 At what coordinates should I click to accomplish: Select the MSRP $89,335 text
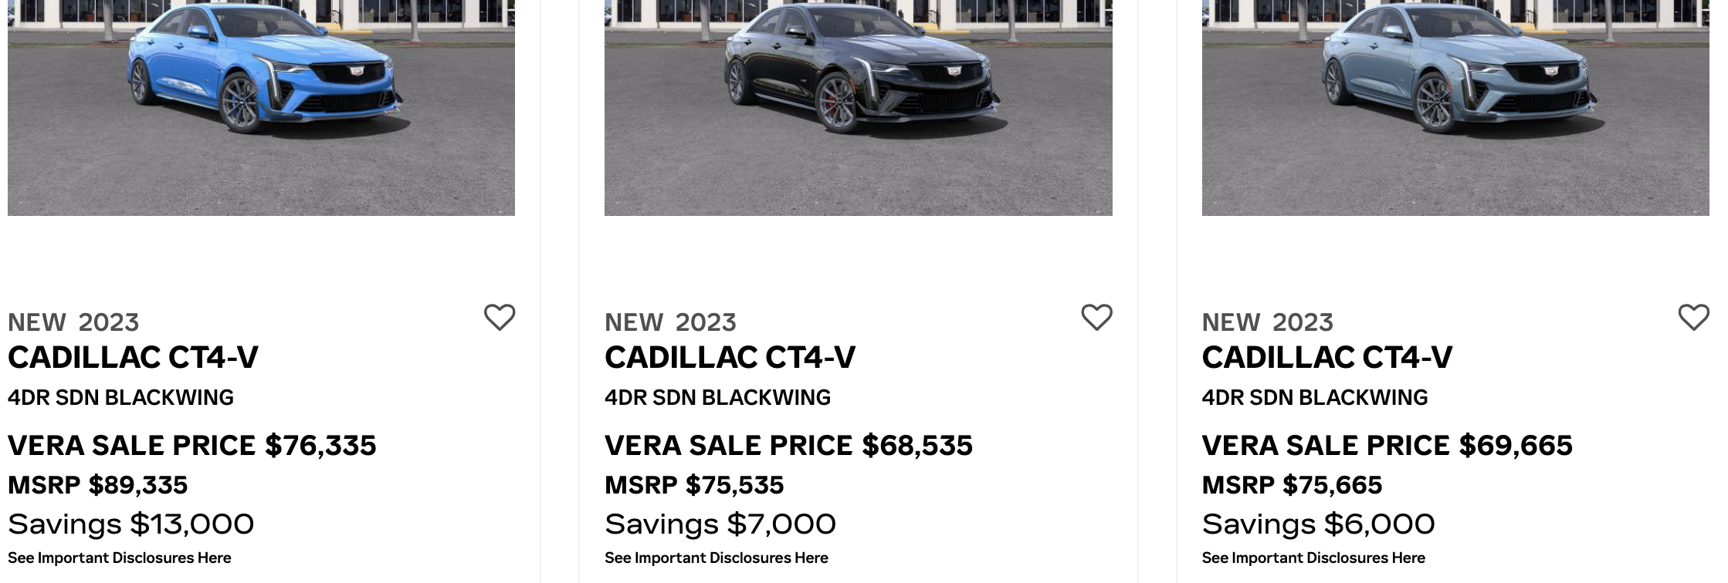98,485
